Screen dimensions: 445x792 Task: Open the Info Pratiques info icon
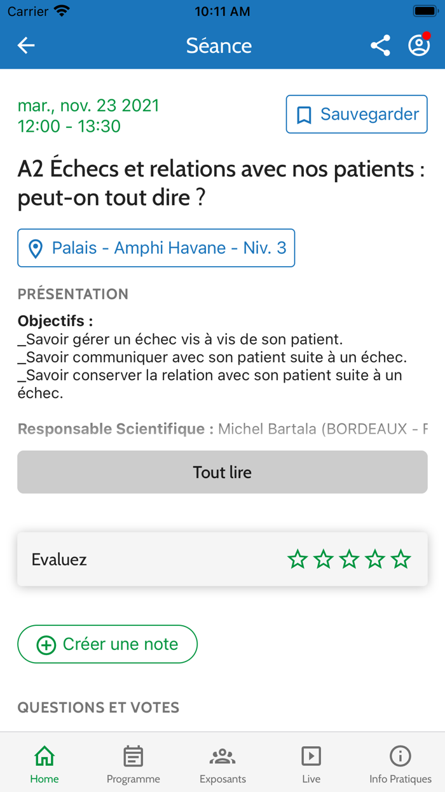click(400, 756)
